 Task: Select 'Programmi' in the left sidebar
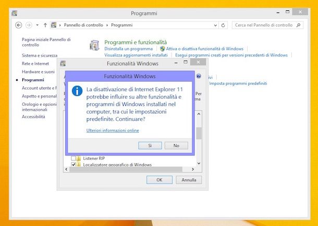tap(33, 80)
